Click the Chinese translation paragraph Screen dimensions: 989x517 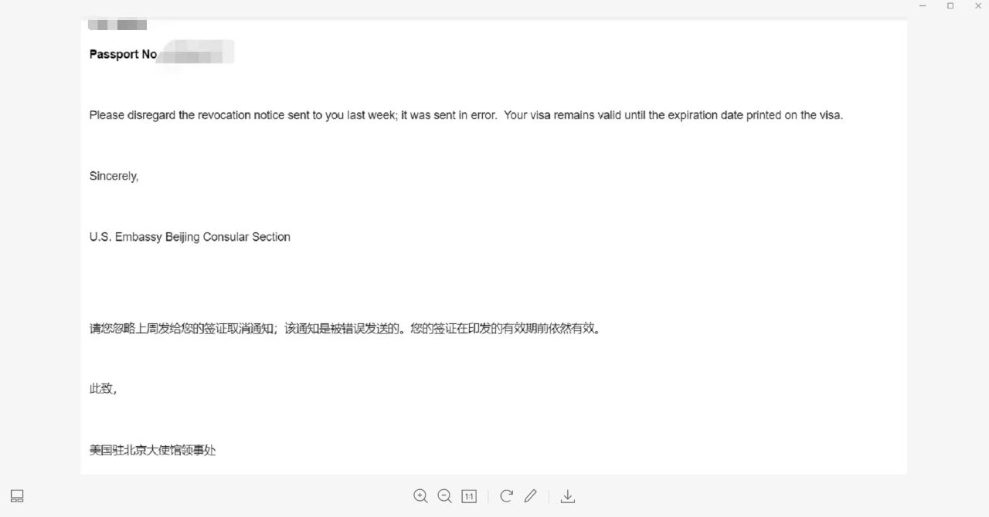pos(346,328)
